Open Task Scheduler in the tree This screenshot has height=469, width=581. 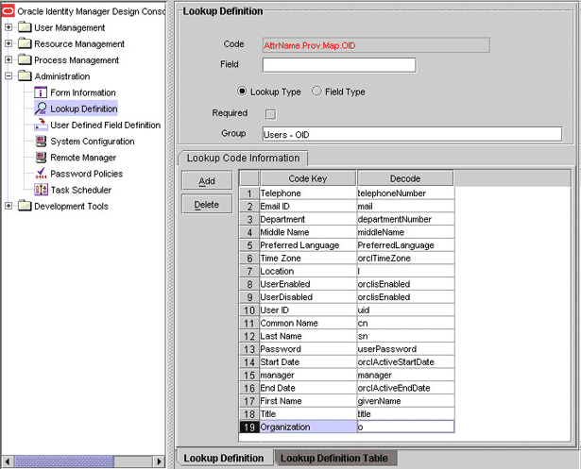point(81,190)
